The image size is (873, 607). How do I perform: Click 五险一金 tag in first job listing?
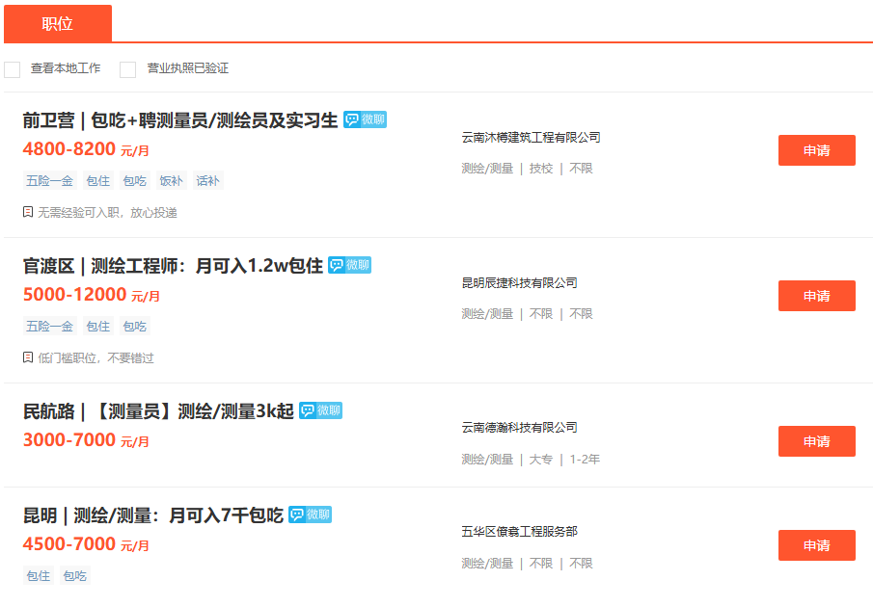click(49, 181)
